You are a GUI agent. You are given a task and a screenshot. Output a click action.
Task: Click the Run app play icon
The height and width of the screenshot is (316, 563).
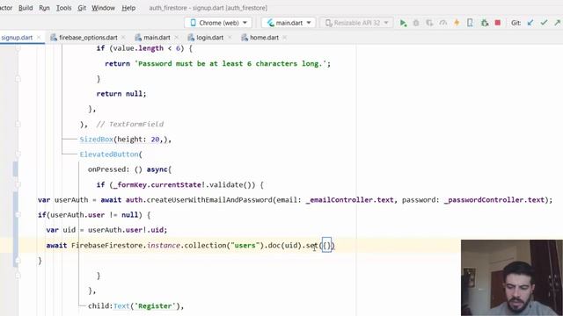coord(403,23)
